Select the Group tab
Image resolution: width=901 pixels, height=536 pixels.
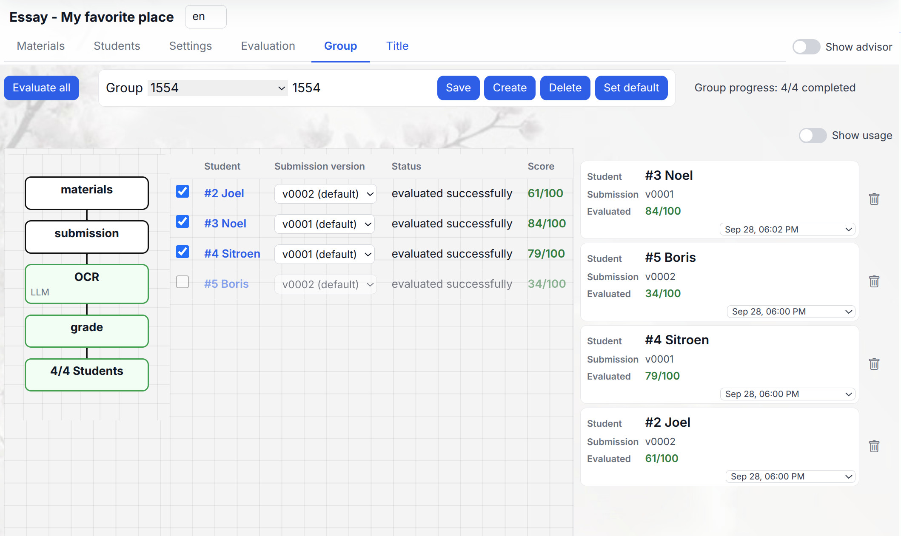coord(340,46)
